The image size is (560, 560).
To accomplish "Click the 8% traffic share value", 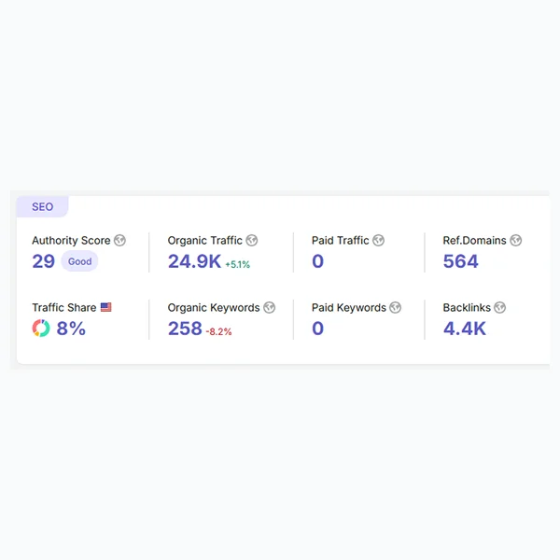I will [x=71, y=329].
